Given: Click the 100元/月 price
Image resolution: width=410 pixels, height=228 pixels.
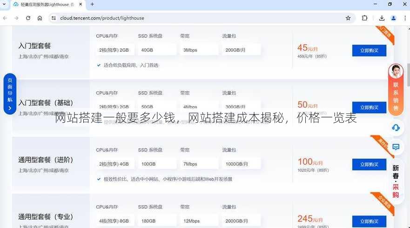Looking at the screenshot, I should pyautogui.click(x=310, y=162).
